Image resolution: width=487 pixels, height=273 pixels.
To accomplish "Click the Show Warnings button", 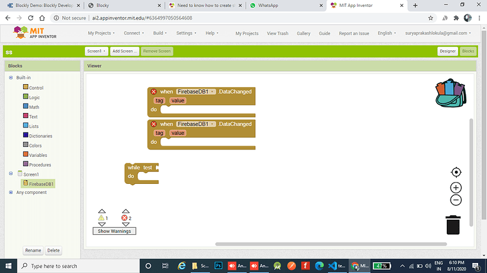I will tap(114, 231).
